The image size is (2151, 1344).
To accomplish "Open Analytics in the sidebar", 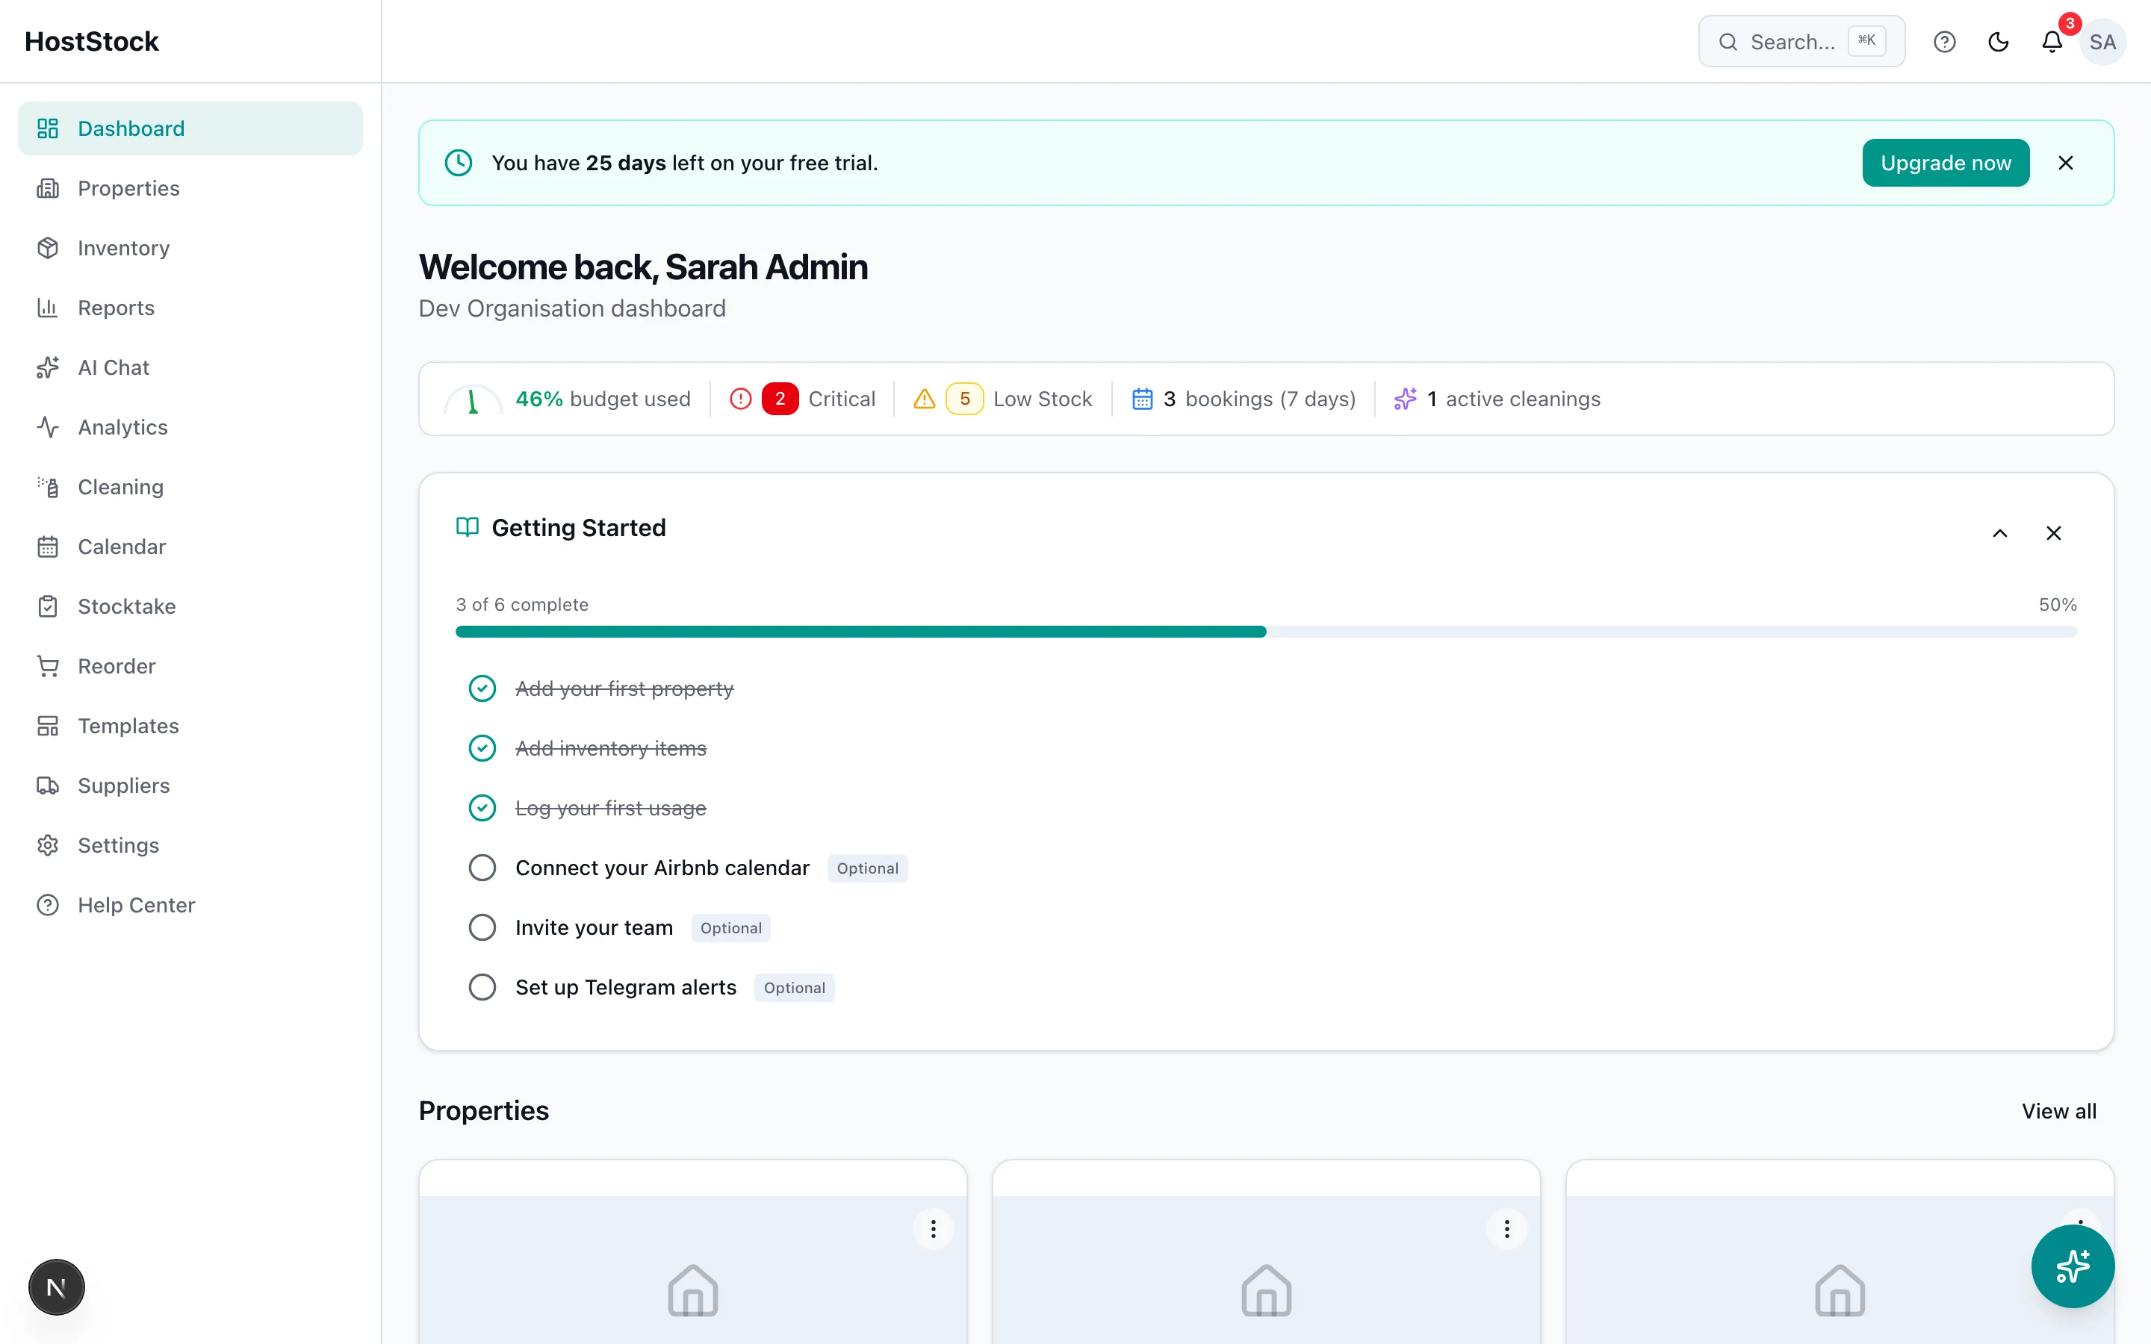I will pyautogui.click(x=190, y=426).
